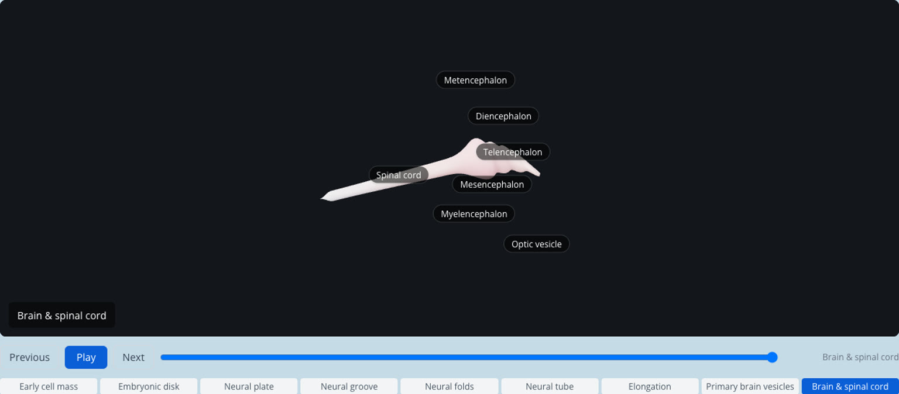Click the Metencephalon label

[x=475, y=80]
